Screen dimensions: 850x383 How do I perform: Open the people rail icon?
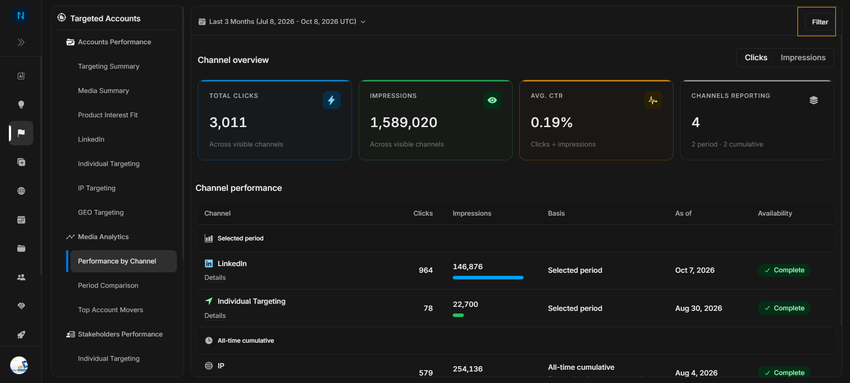(21, 277)
